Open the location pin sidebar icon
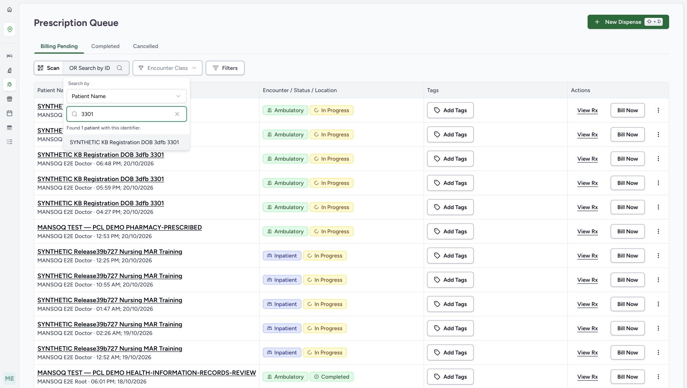The image size is (687, 388). [10, 29]
